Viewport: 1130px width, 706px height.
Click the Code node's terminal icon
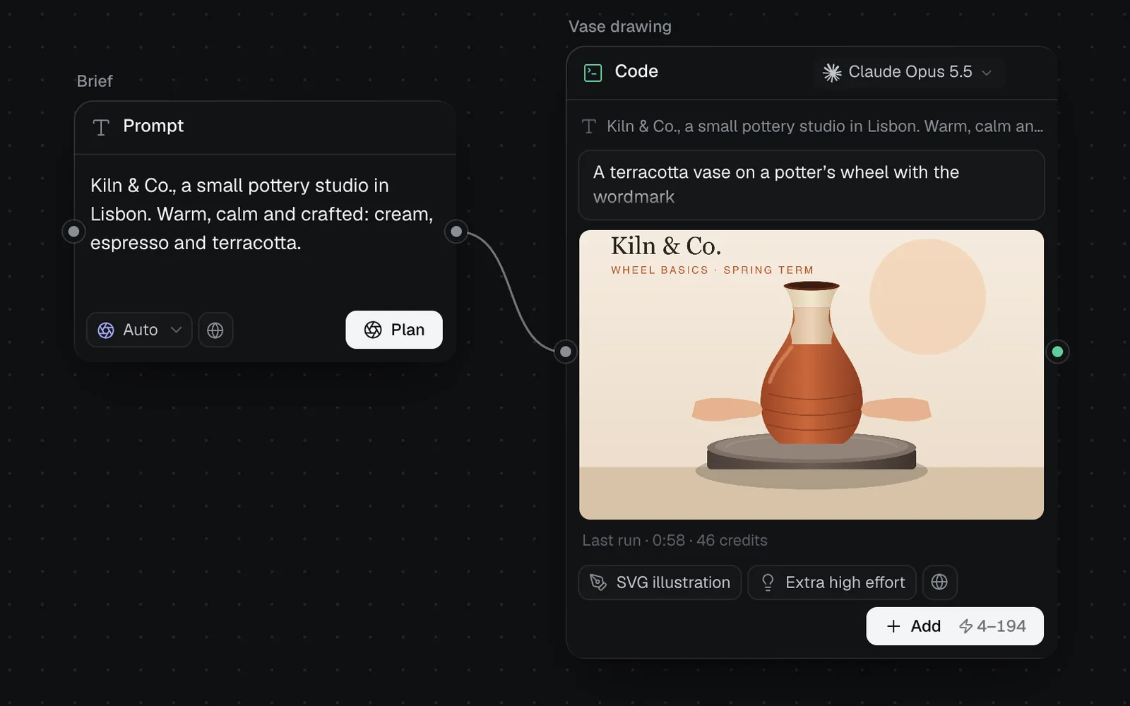click(593, 72)
